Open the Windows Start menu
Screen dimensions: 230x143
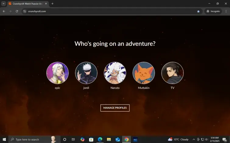tap(4, 139)
